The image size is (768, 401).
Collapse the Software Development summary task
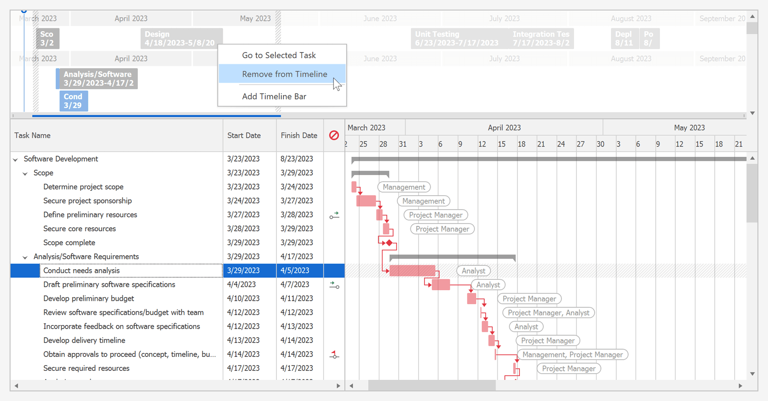[15, 159]
